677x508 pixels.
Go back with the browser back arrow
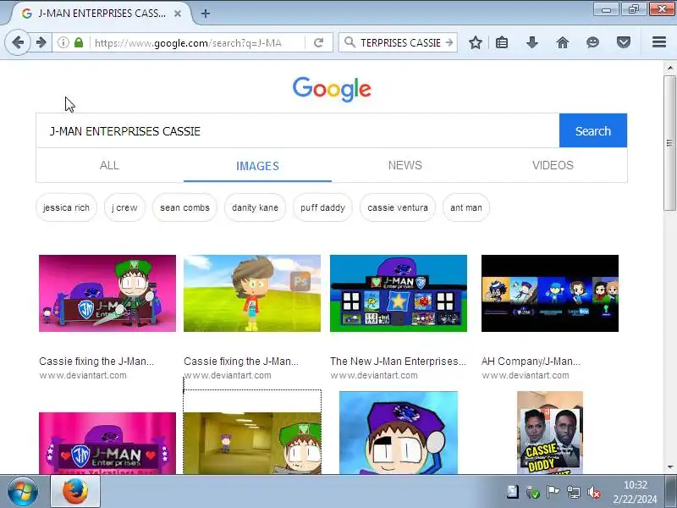[18, 42]
